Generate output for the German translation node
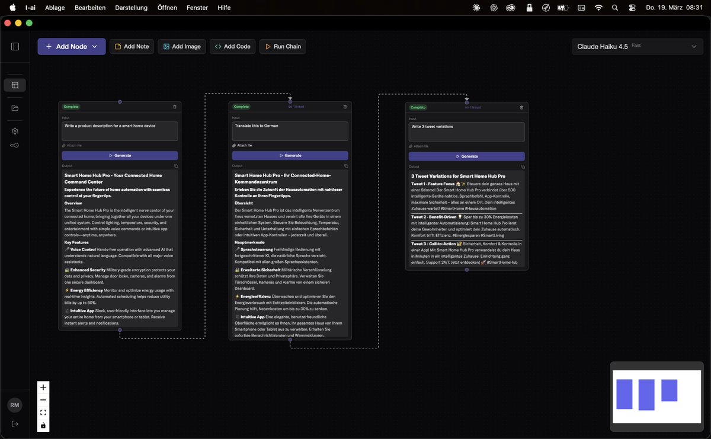Image resolution: width=711 pixels, height=439 pixels. tap(290, 155)
